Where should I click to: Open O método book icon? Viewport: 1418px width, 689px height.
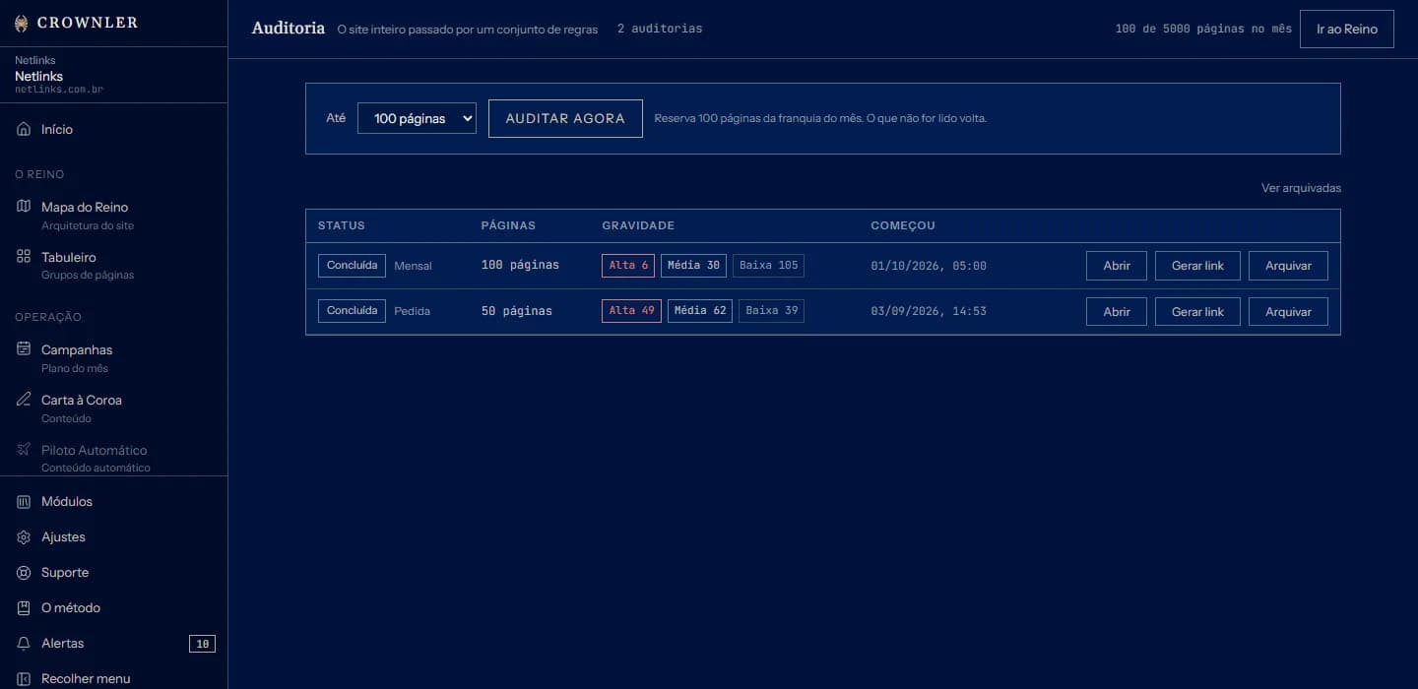(x=24, y=607)
